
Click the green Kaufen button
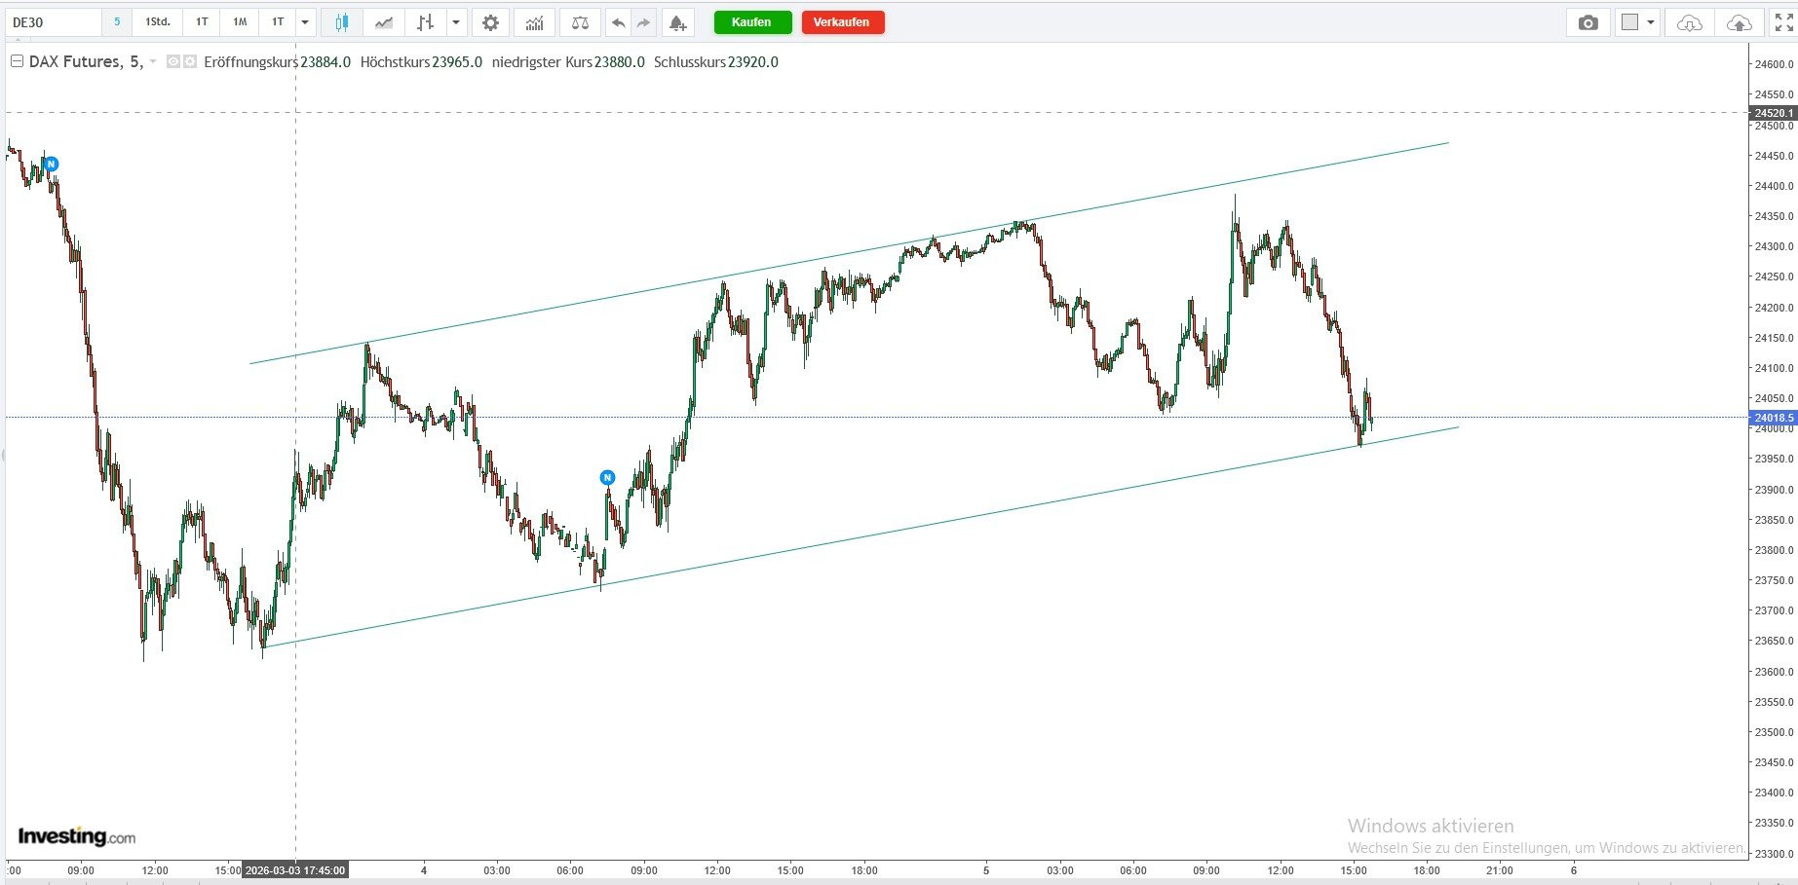[x=752, y=22]
